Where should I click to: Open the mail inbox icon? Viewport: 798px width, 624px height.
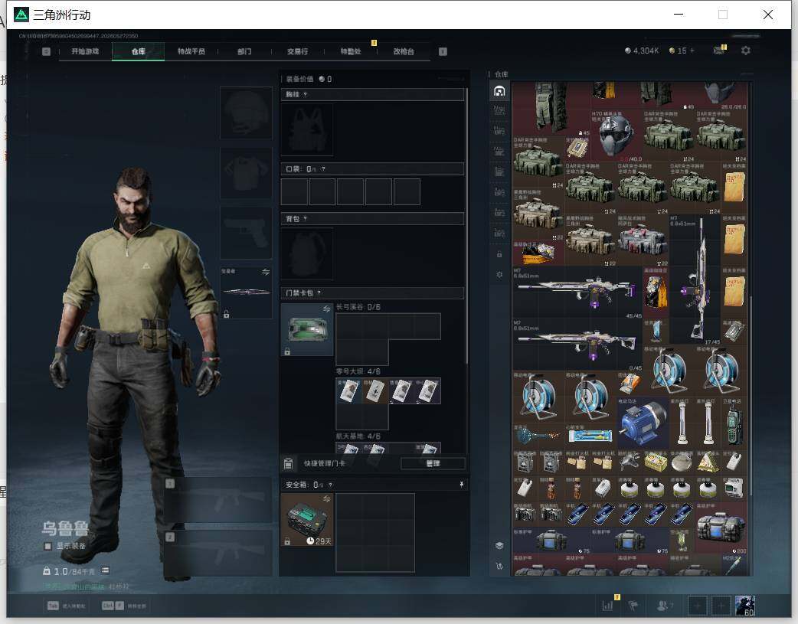(x=718, y=51)
